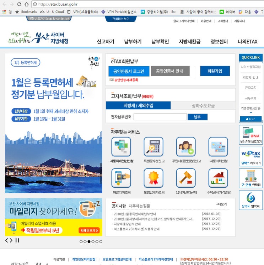Open 상수도 연락처 water drop icon
Viewport: 264px width, 265px height.
point(251,200)
